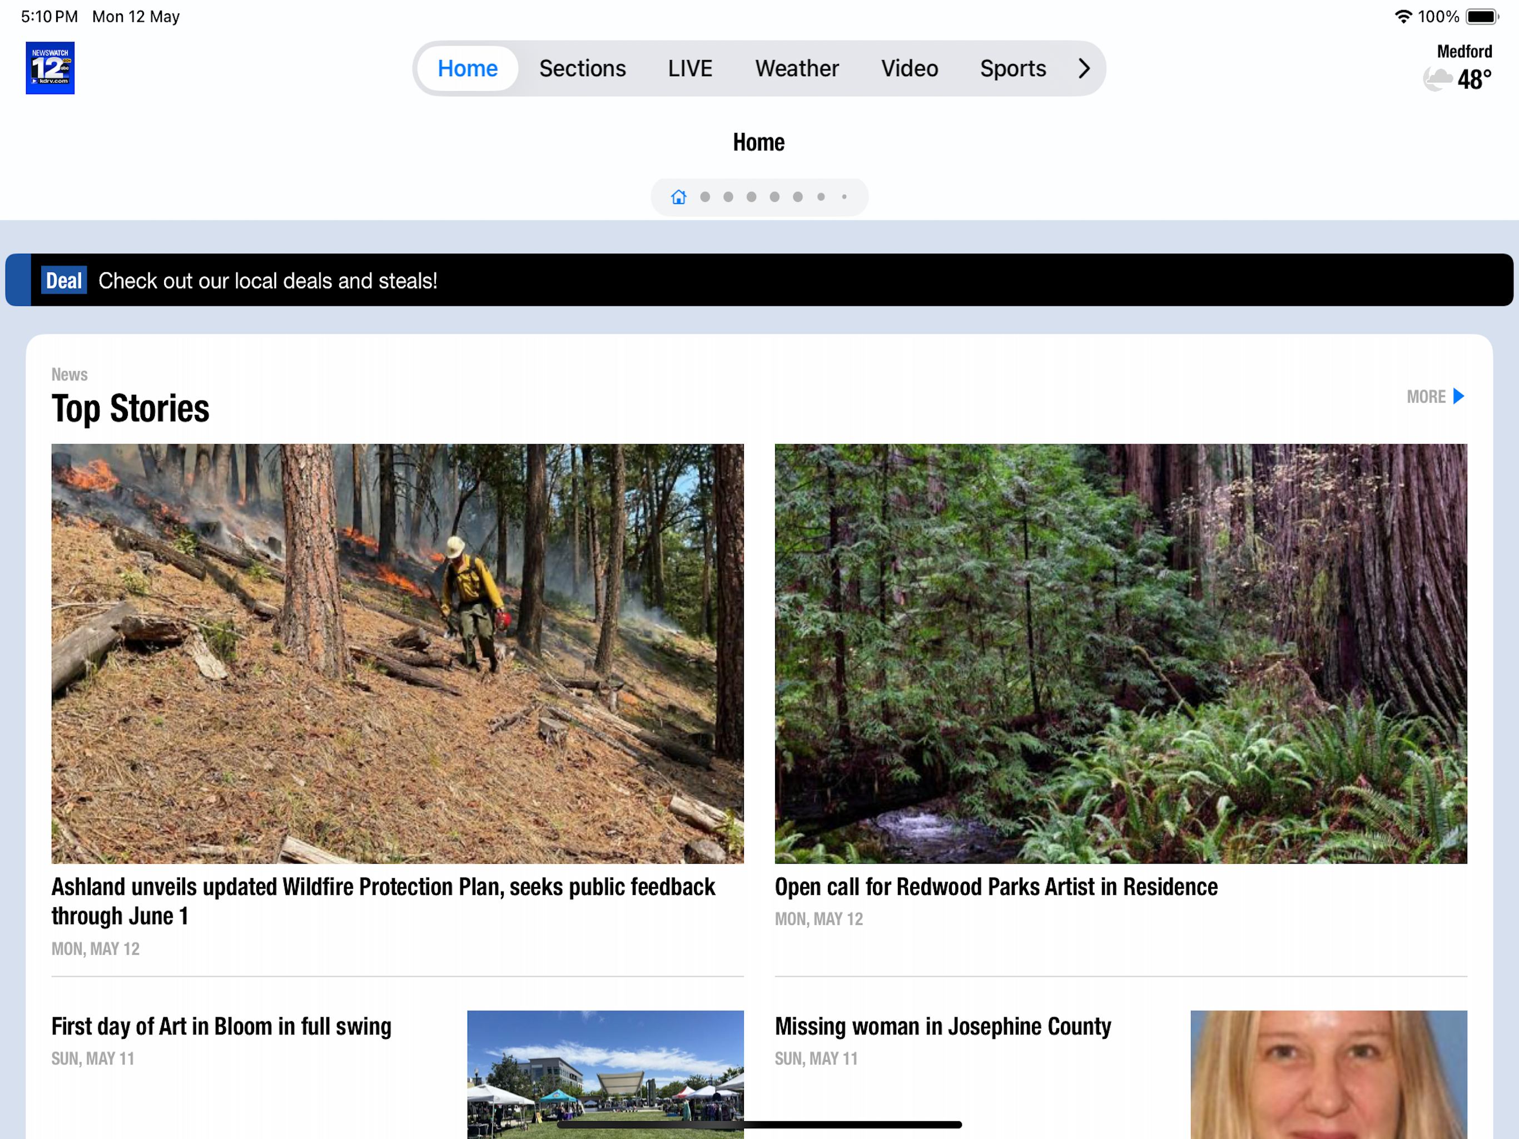
Task: Tap the blue MORE arrow icon
Action: point(1458,397)
